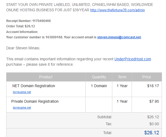
Task: Click the steven.minasi@comcast.net email link
Action: pos(119,37)
